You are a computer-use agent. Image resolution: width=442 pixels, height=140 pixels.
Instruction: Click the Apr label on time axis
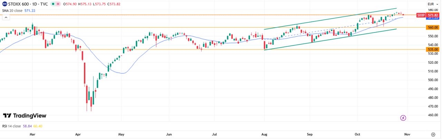point(78,134)
